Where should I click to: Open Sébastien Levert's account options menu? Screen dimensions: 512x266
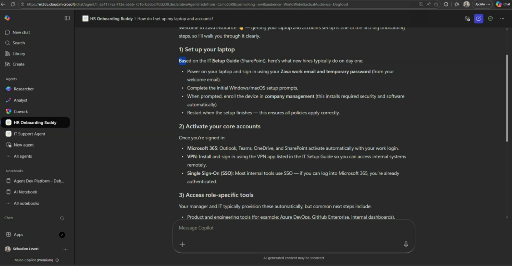tap(65, 249)
